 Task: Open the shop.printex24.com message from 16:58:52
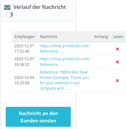click(x=64, y=61)
